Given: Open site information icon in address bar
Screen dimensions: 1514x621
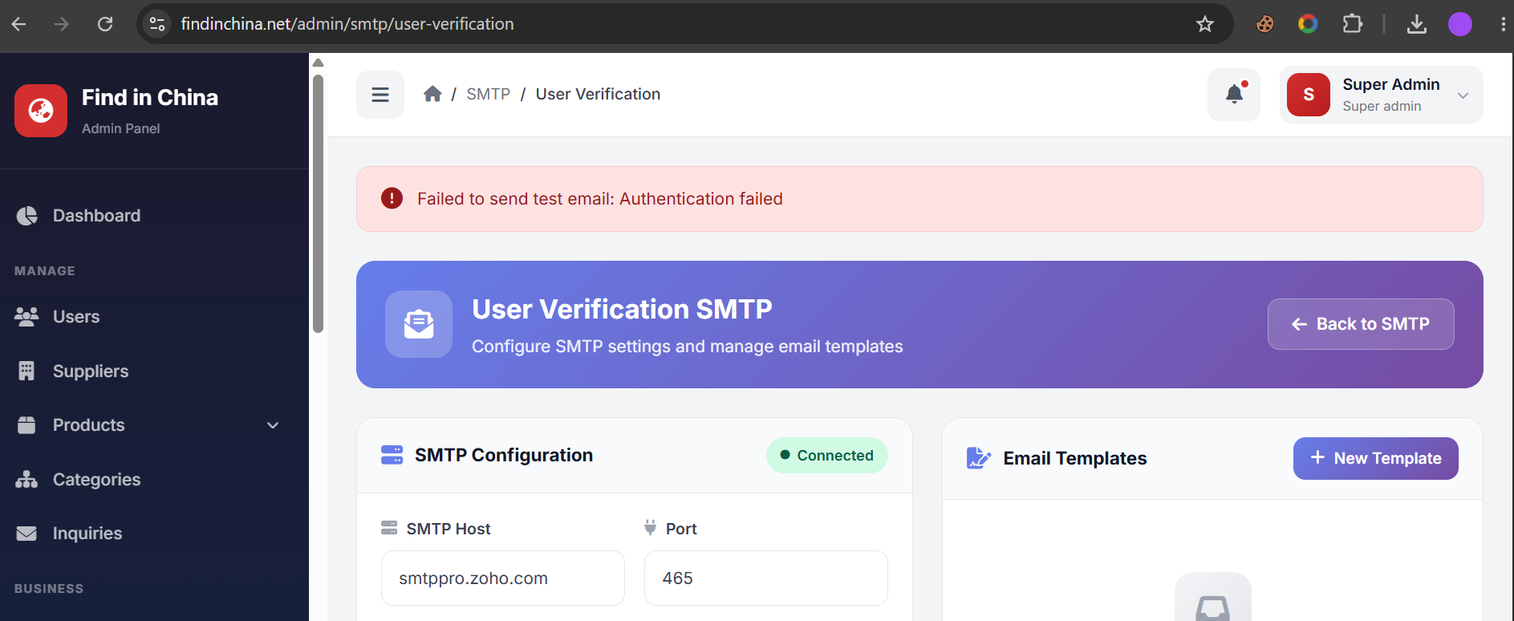Looking at the screenshot, I should coord(157,24).
